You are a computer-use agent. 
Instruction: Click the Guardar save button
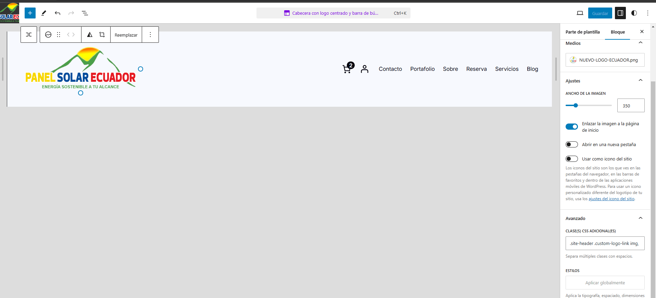click(600, 13)
